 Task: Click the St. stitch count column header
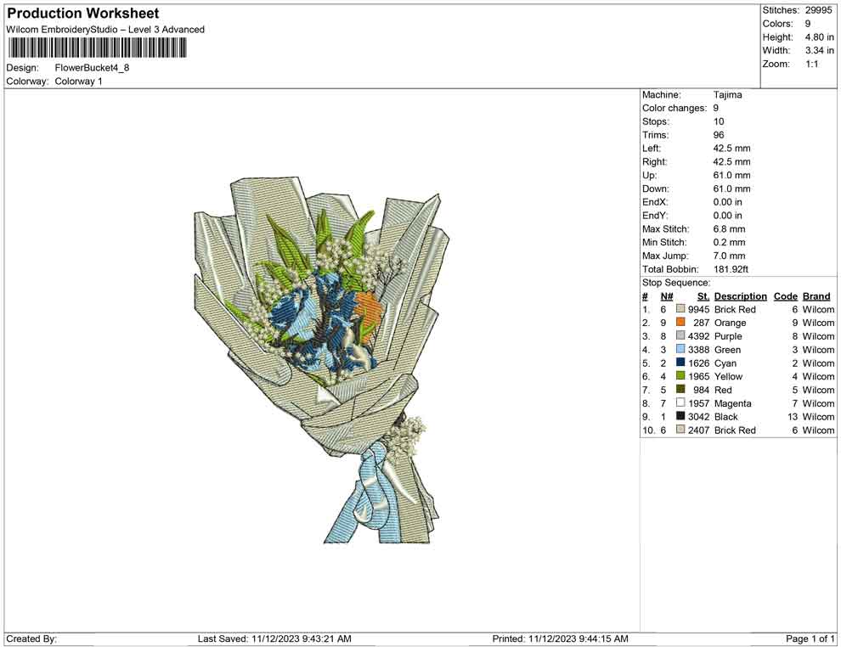click(x=703, y=296)
